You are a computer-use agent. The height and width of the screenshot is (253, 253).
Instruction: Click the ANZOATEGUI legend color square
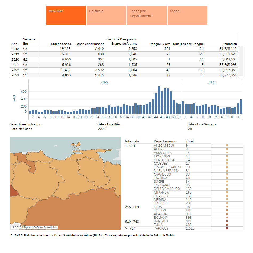click(x=227, y=146)
